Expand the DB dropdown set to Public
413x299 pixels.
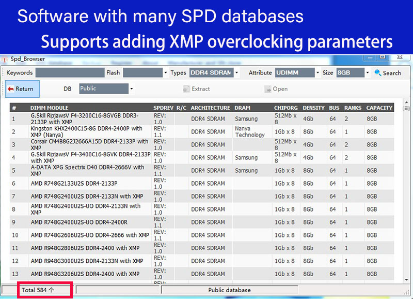pos(132,88)
